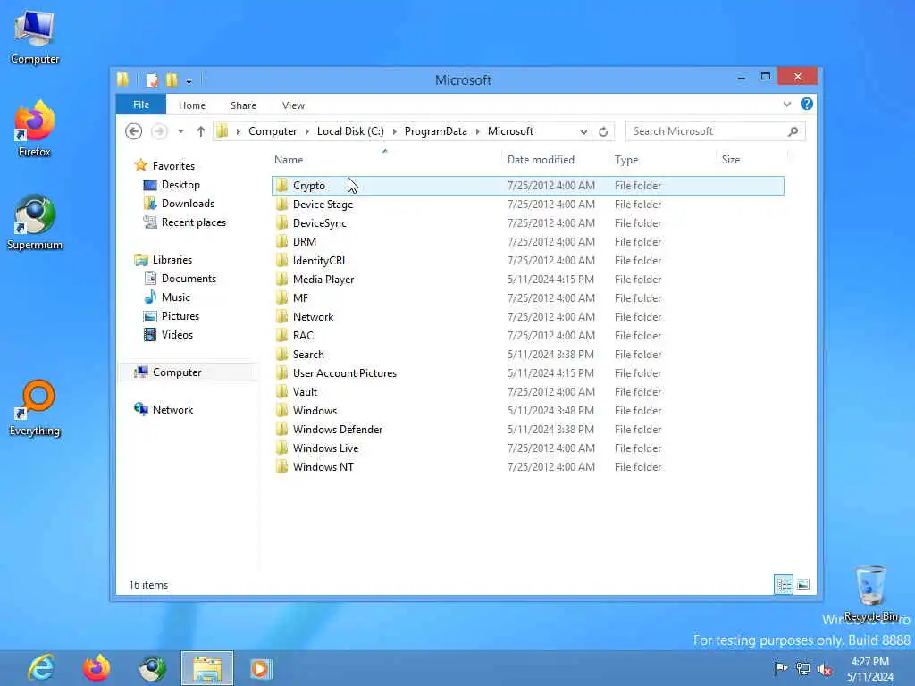Click the Back navigation arrow
915x686 pixels.
(134, 131)
